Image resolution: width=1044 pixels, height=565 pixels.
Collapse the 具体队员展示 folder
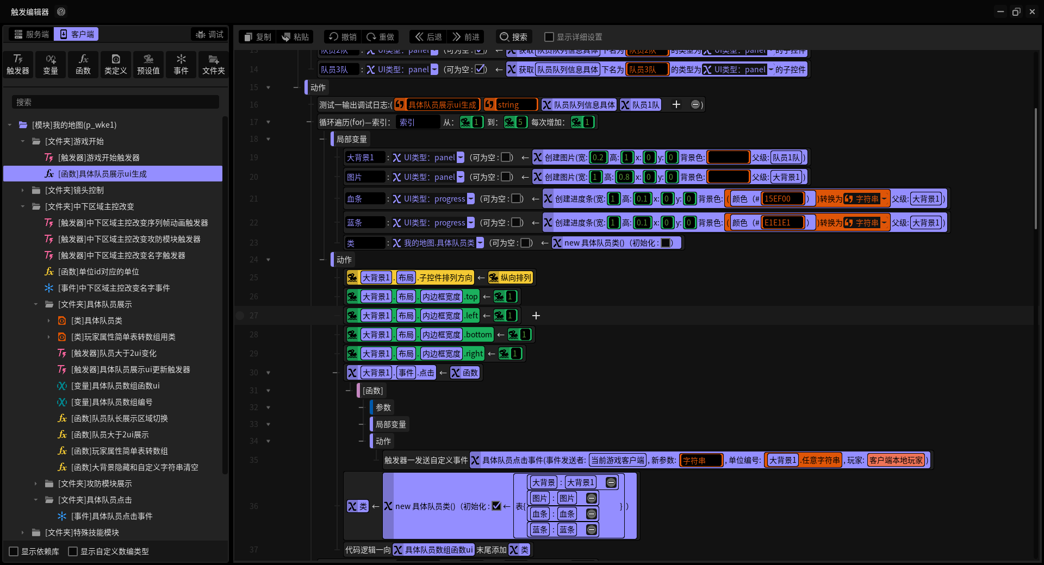tap(36, 304)
